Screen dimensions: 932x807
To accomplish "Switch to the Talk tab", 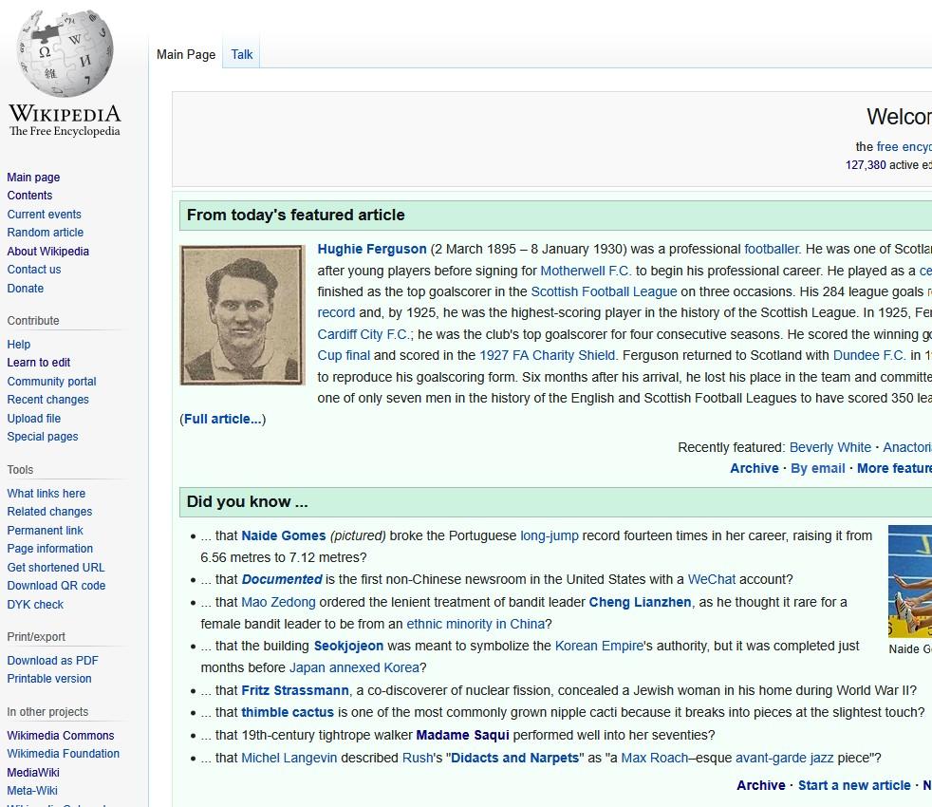I will (x=242, y=54).
